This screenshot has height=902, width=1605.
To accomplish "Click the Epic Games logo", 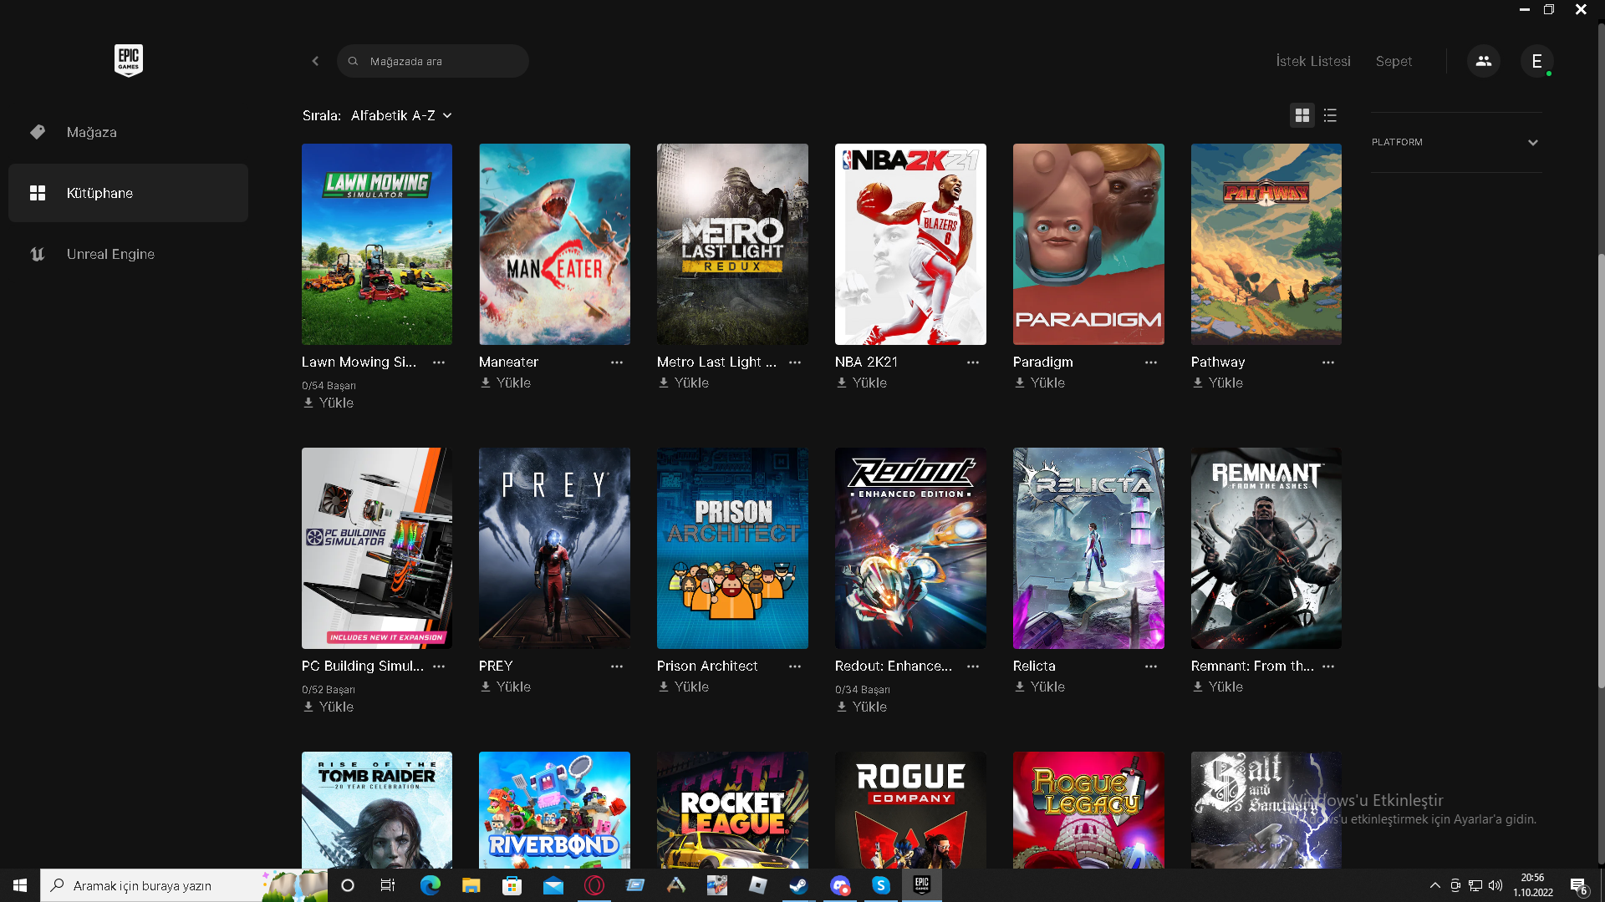I will click(x=129, y=60).
